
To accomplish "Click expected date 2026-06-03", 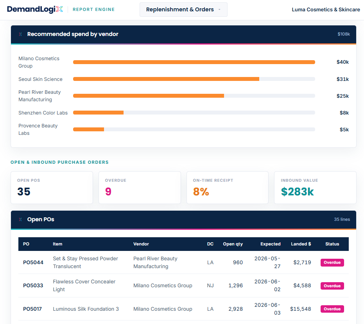I will [x=267, y=309].
